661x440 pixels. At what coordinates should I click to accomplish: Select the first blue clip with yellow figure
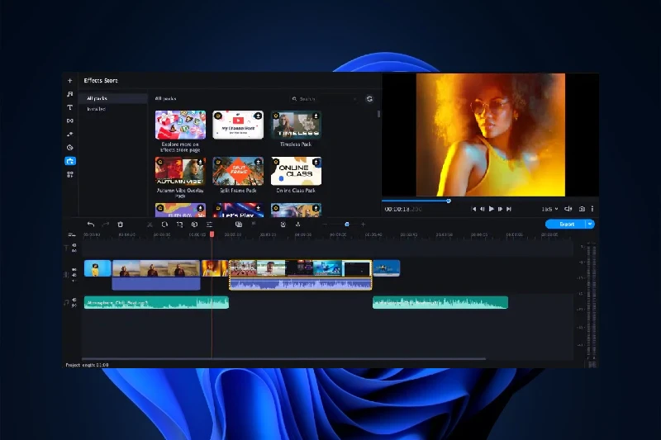tap(97, 268)
